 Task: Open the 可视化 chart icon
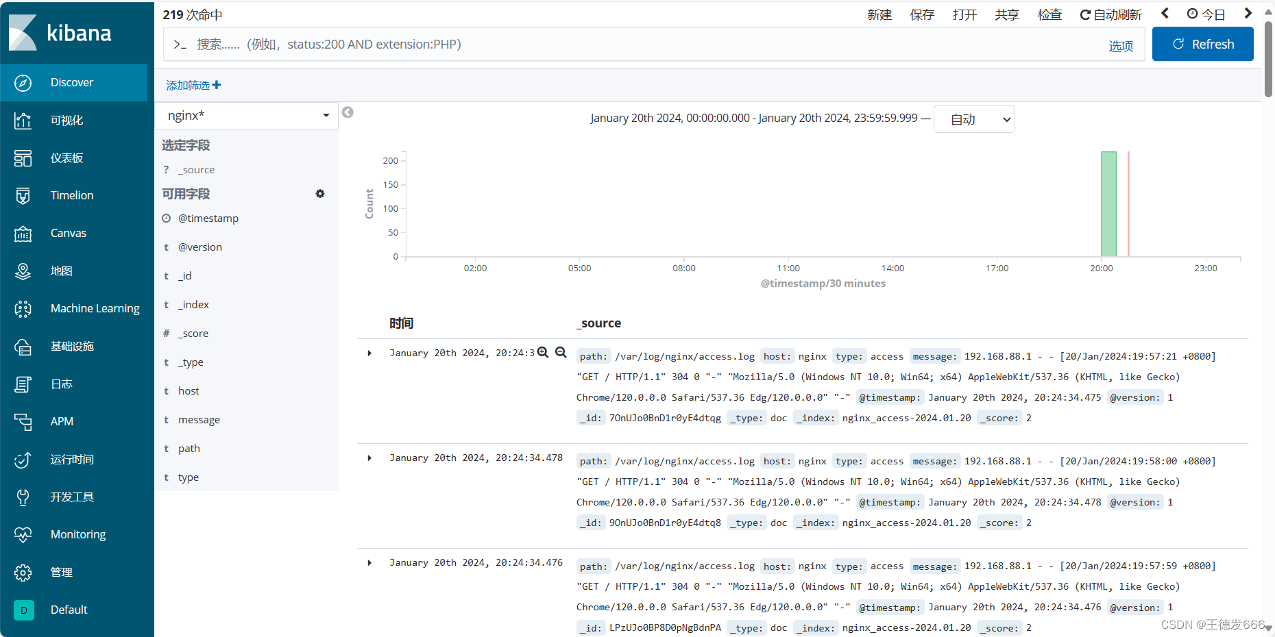[23, 121]
